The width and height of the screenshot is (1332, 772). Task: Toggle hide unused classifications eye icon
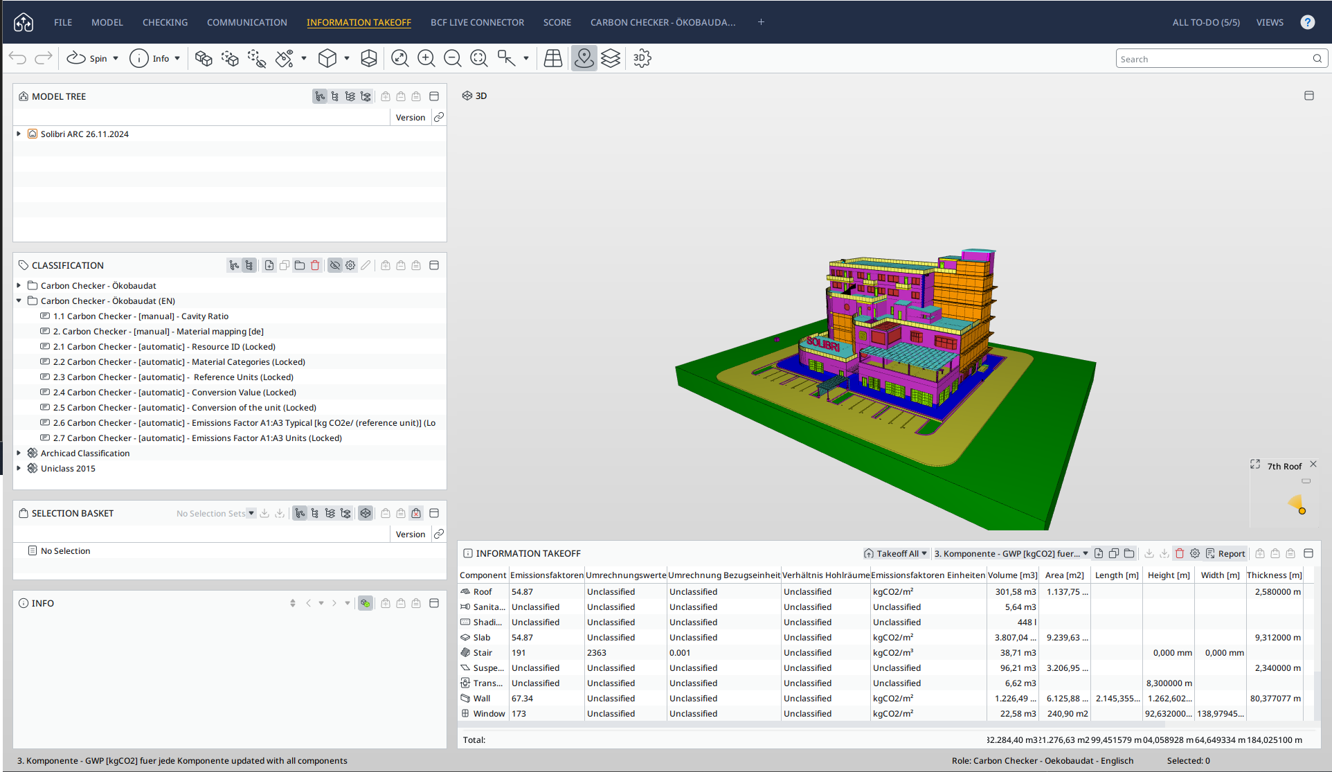(335, 265)
